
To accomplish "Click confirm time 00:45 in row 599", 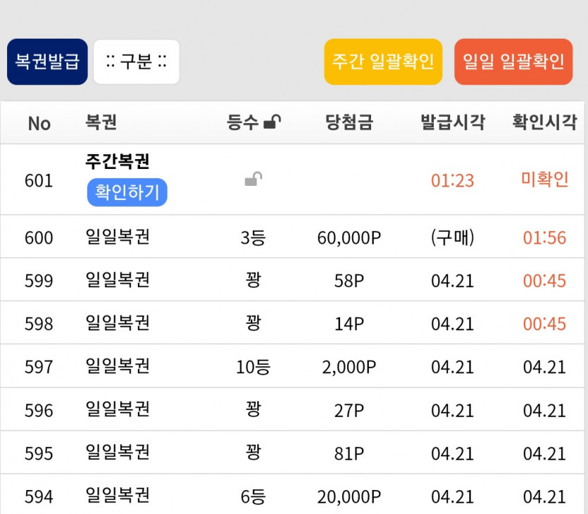I will 544,281.
